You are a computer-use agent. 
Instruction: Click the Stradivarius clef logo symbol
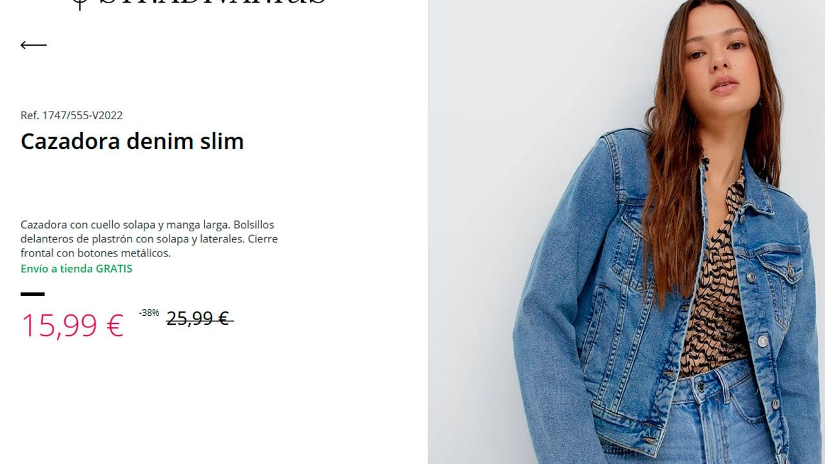click(x=79, y=5)
